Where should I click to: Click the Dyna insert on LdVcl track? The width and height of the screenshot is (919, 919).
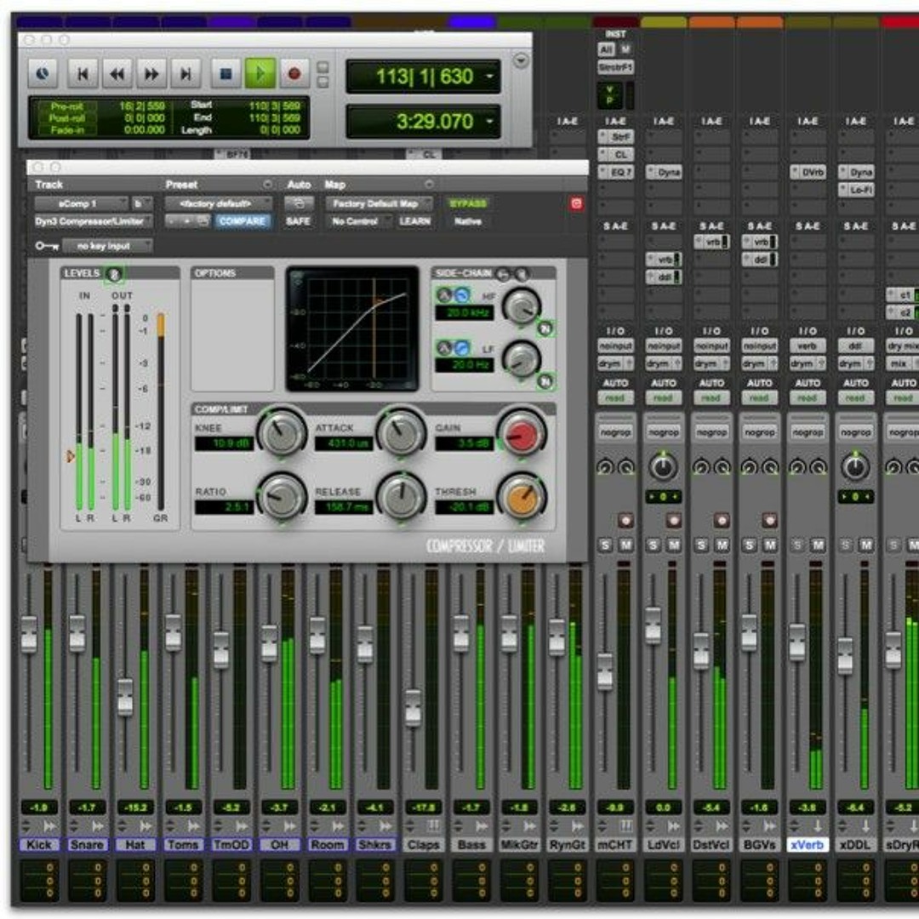(664, 172)
